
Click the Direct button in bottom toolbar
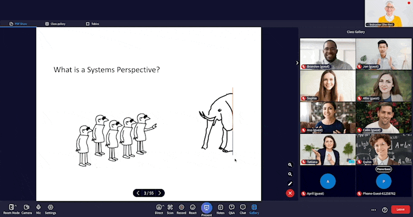159,209
